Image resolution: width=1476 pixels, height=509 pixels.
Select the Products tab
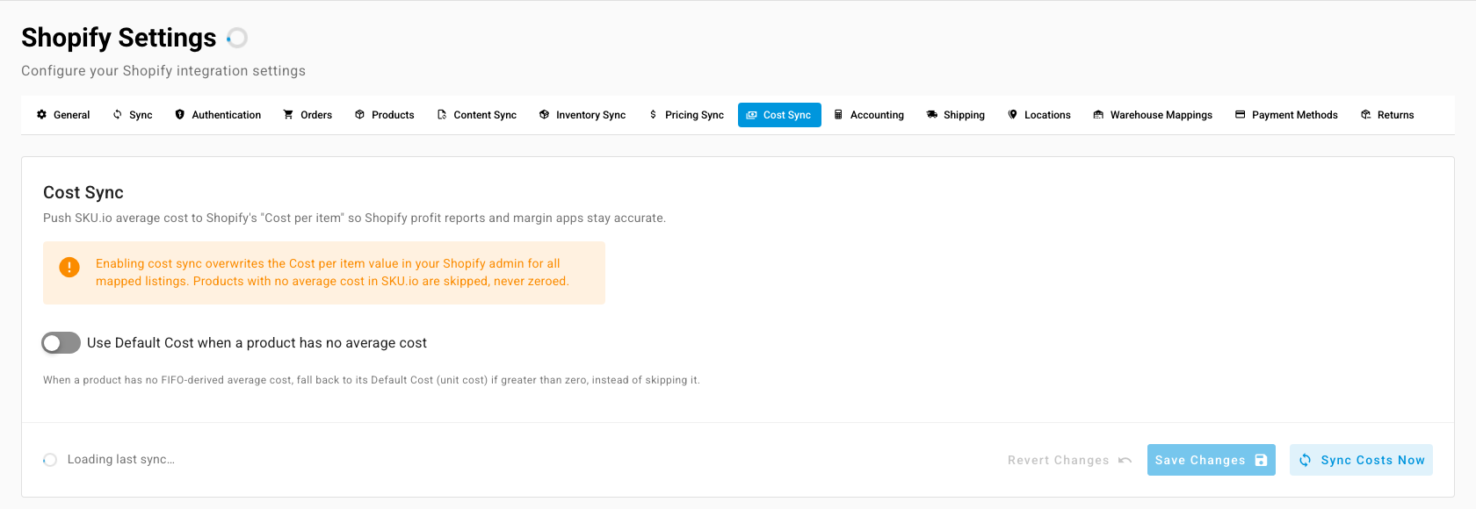(385, 115)
